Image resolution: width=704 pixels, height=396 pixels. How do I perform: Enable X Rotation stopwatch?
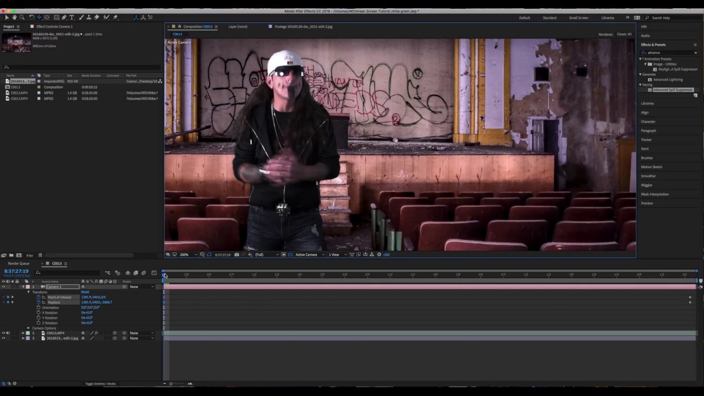tap(38, 312)
